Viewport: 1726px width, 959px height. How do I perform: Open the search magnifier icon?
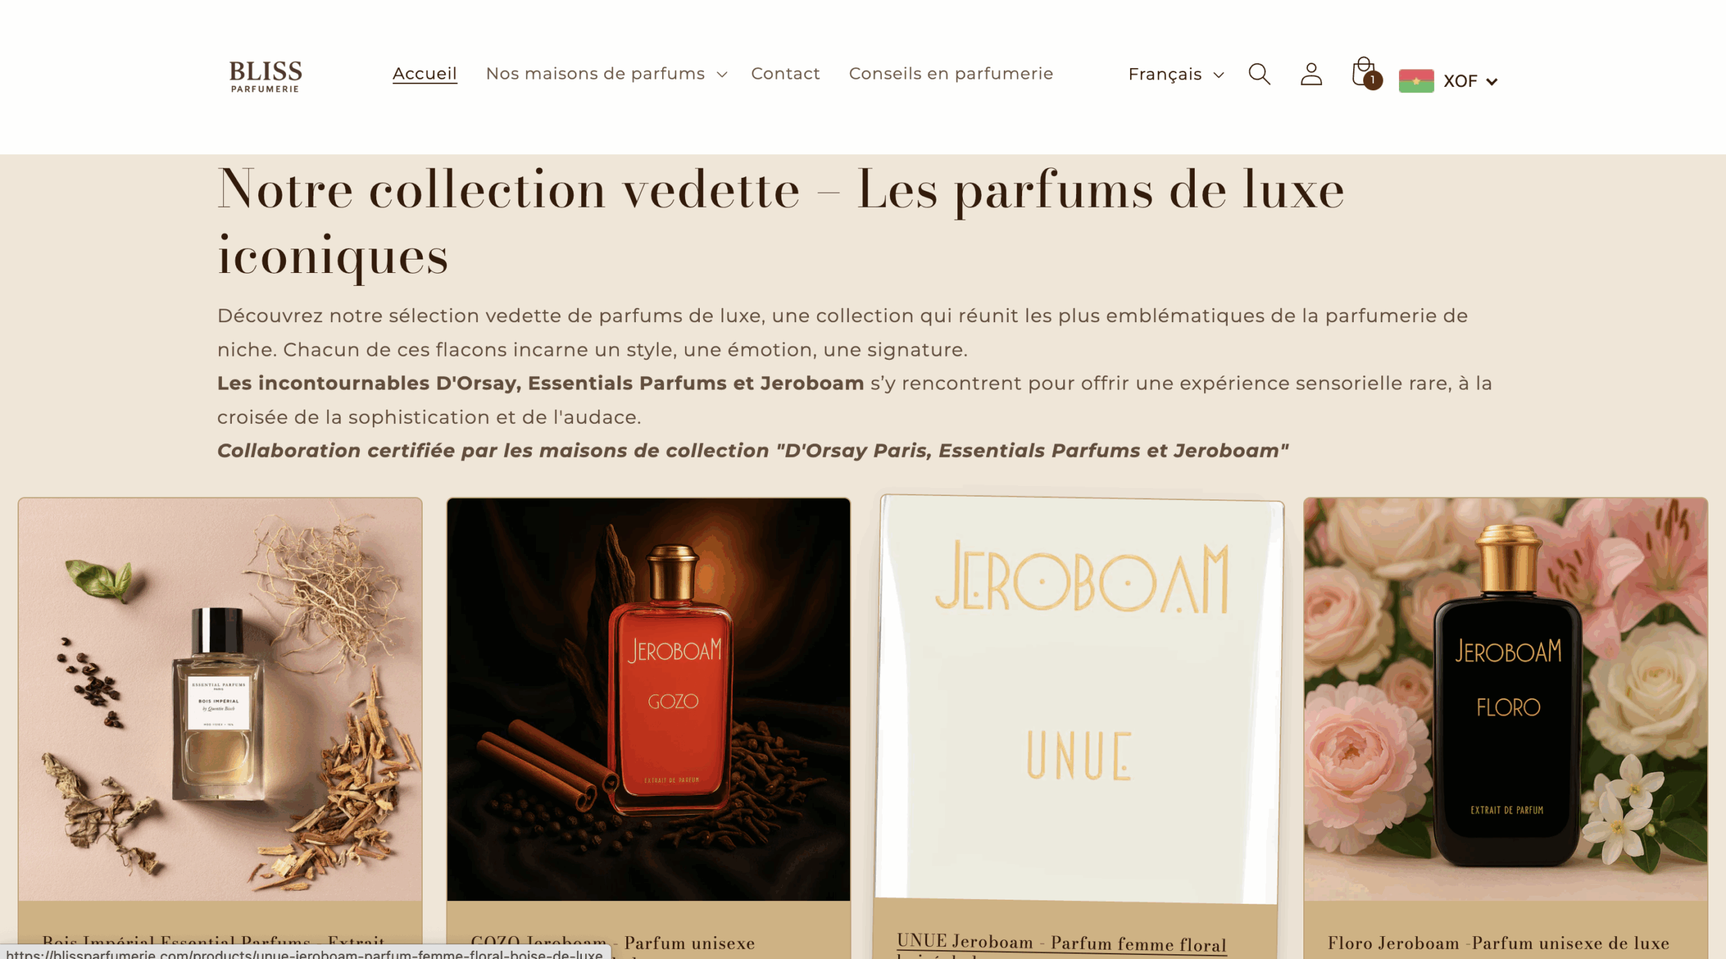point(1259,74)
